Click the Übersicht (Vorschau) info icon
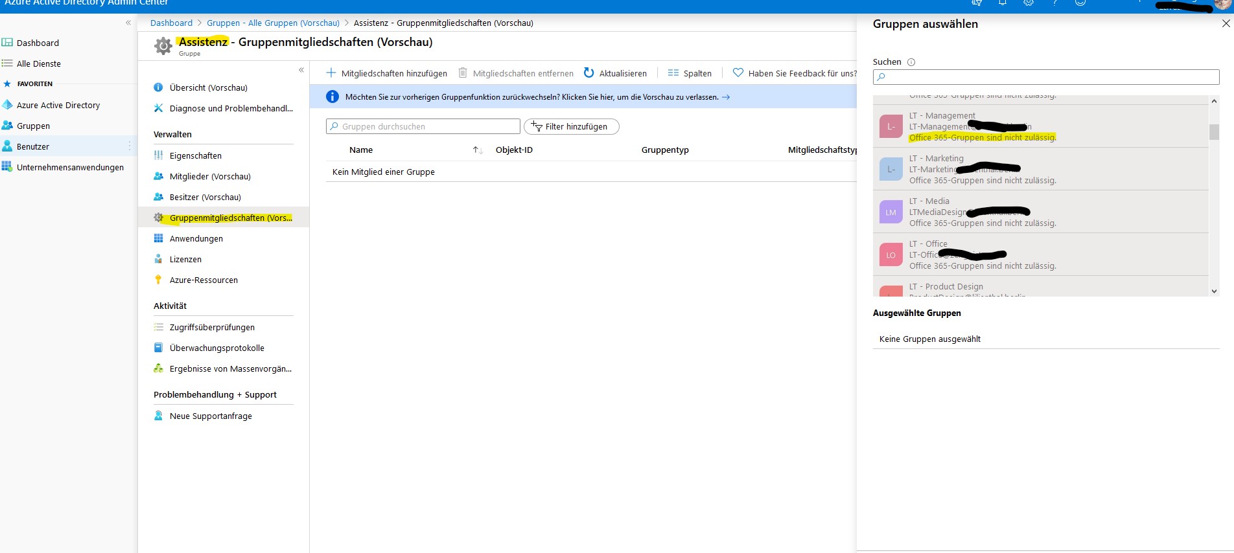The image size is (1234, 553). pos(158,87)
